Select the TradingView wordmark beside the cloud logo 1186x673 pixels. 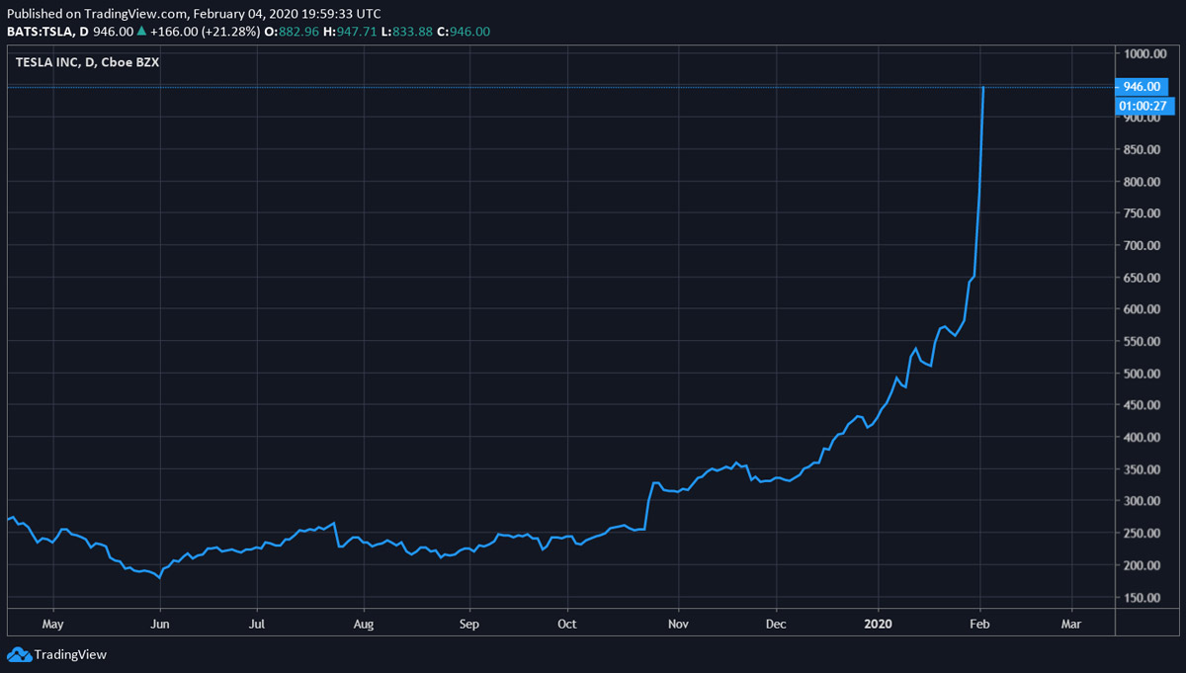(x=70, y=654)
